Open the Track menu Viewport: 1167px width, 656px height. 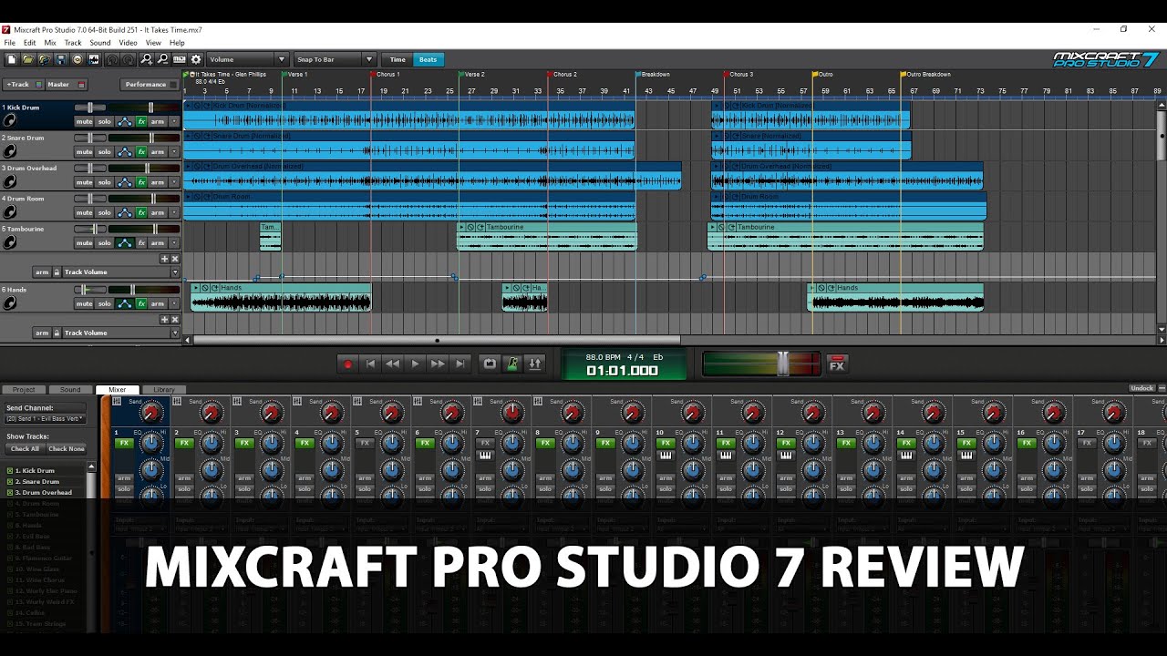[x=73, y=42]
